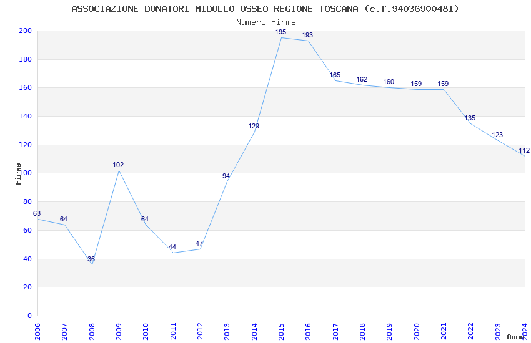Select the 159 data label for year 2021
This screenshot has height=343, width=531.
click(x=443, y=84)
